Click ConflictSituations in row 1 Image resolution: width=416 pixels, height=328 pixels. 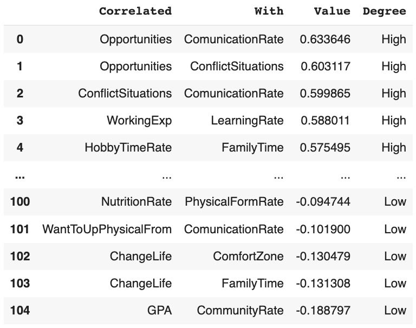click(237, 66)
